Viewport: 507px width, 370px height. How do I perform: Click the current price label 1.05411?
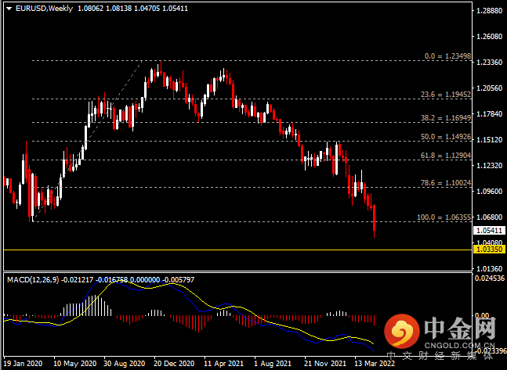click(x=490, y=231)
